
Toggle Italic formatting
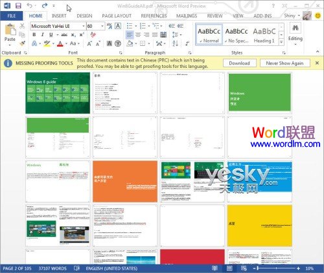tap(43, 35)
